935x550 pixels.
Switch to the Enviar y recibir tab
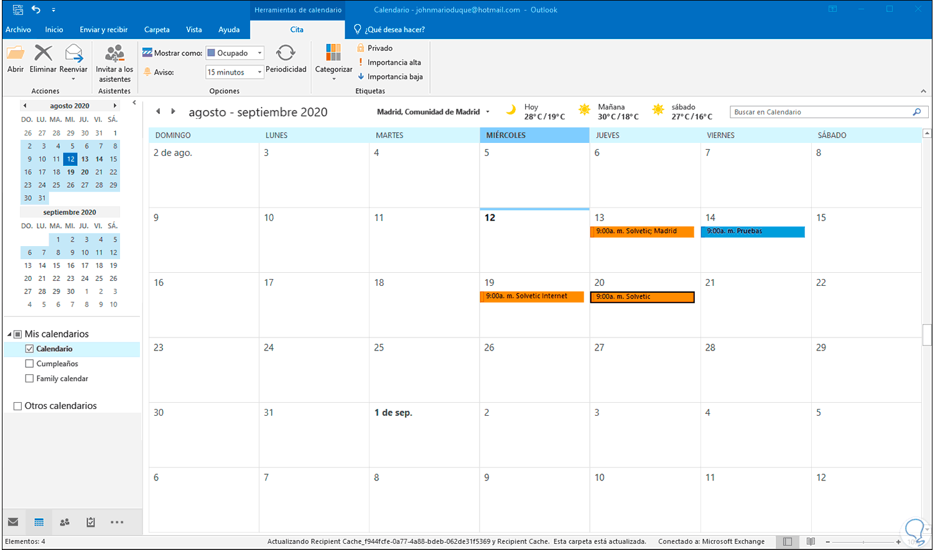104,29
